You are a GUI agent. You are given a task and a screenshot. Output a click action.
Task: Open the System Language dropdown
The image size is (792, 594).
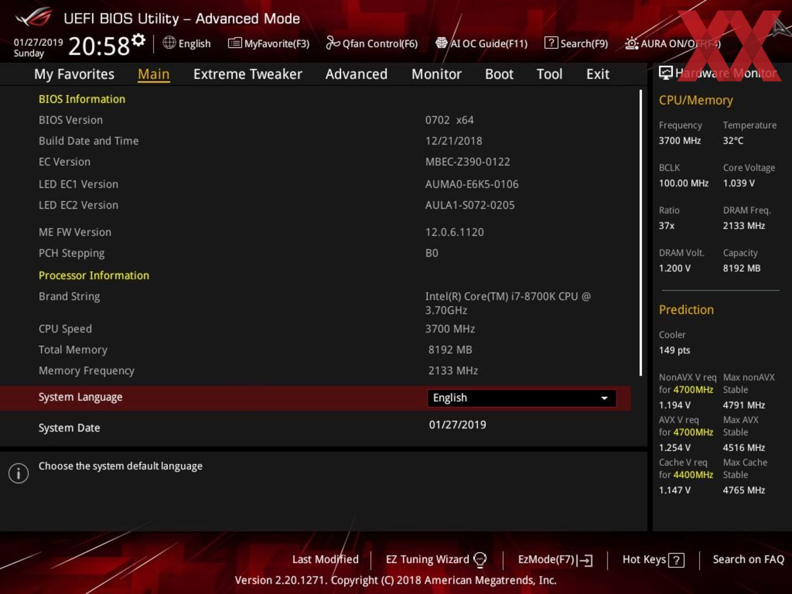tap(522, 398)
